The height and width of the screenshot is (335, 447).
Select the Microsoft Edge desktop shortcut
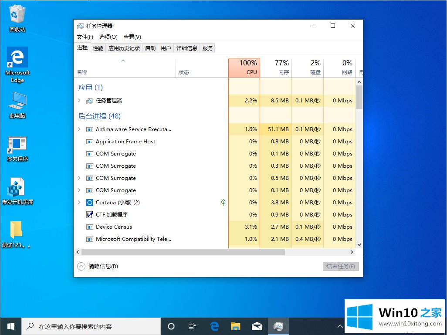point(17,65)
